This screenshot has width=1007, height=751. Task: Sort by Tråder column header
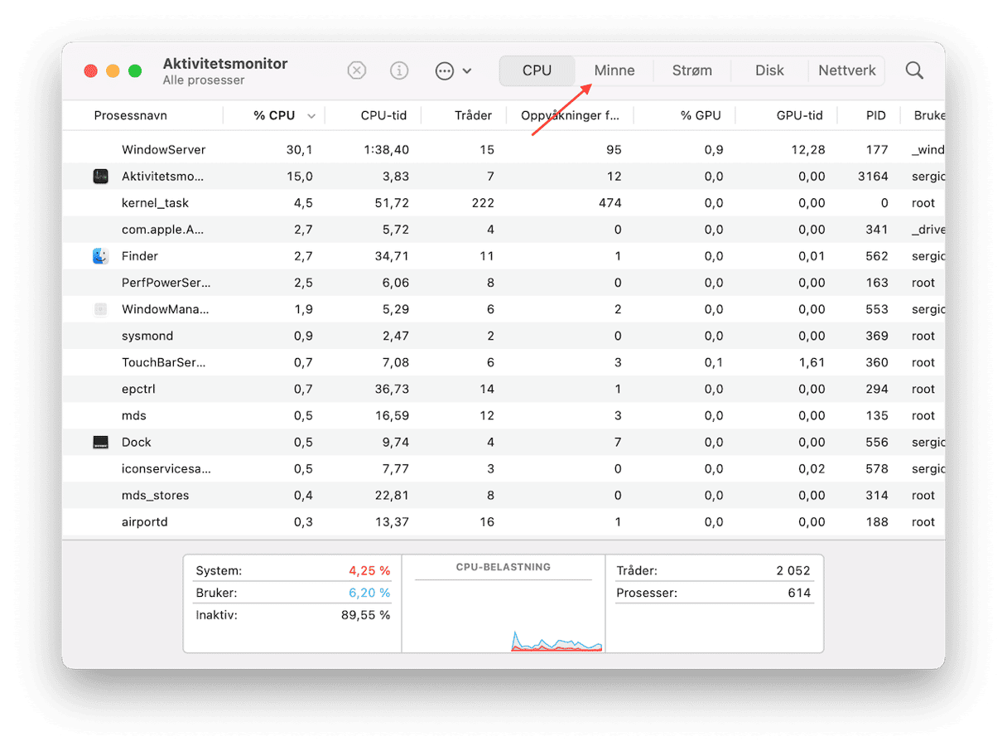[x=473, y=115]
